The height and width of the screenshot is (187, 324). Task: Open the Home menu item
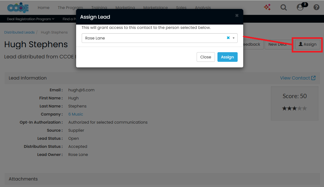[x=43, y=7]
